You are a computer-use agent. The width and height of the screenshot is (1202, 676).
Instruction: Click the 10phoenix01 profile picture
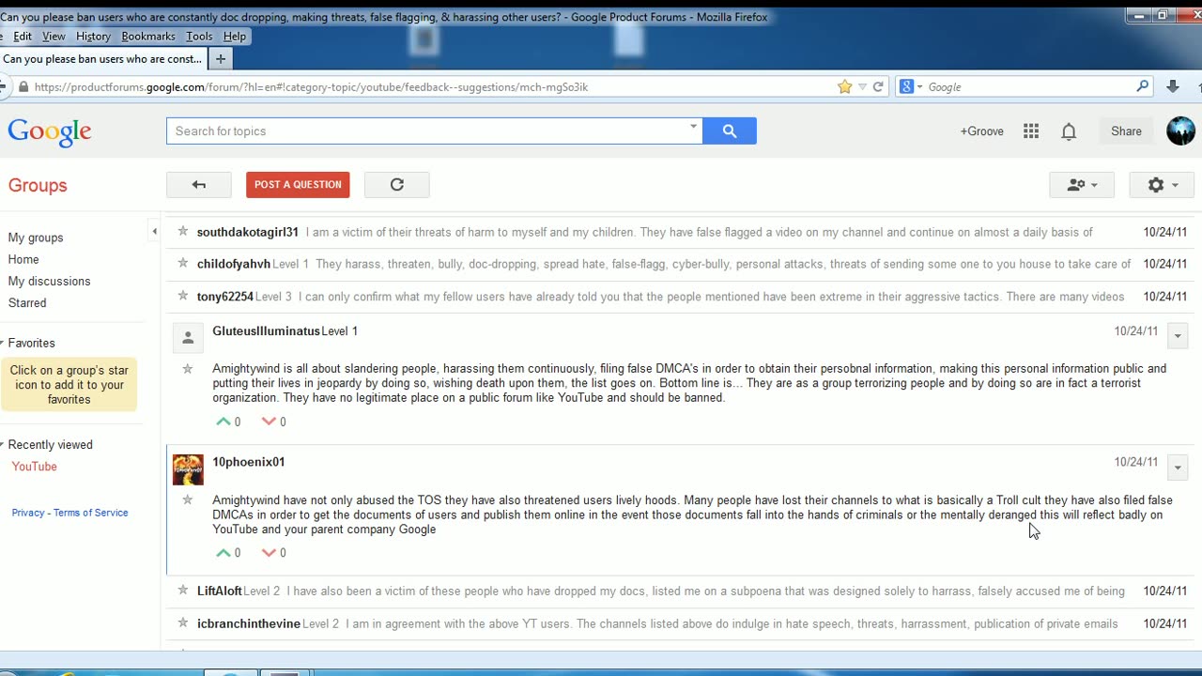pos(188,469)
